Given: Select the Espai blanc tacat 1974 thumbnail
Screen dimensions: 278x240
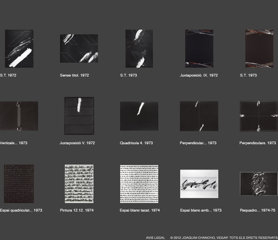Looking at the screenshot, I should [x=139, y=183].
